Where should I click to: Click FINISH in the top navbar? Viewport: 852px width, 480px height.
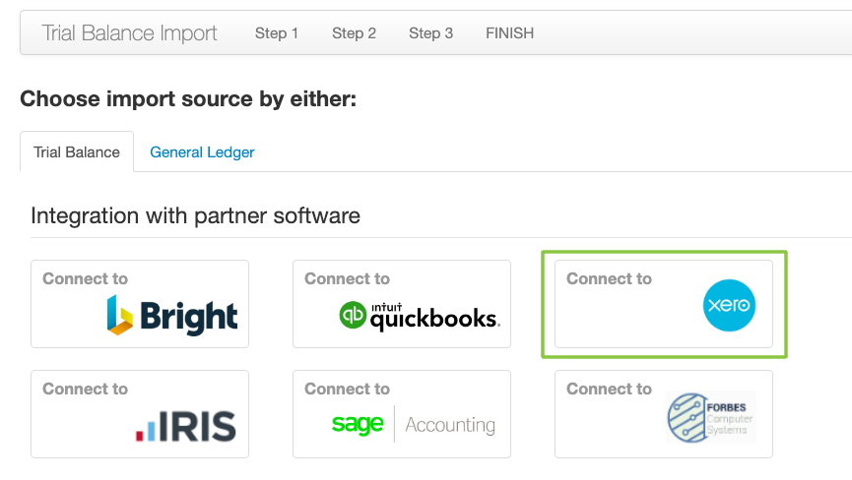[509, 33]
